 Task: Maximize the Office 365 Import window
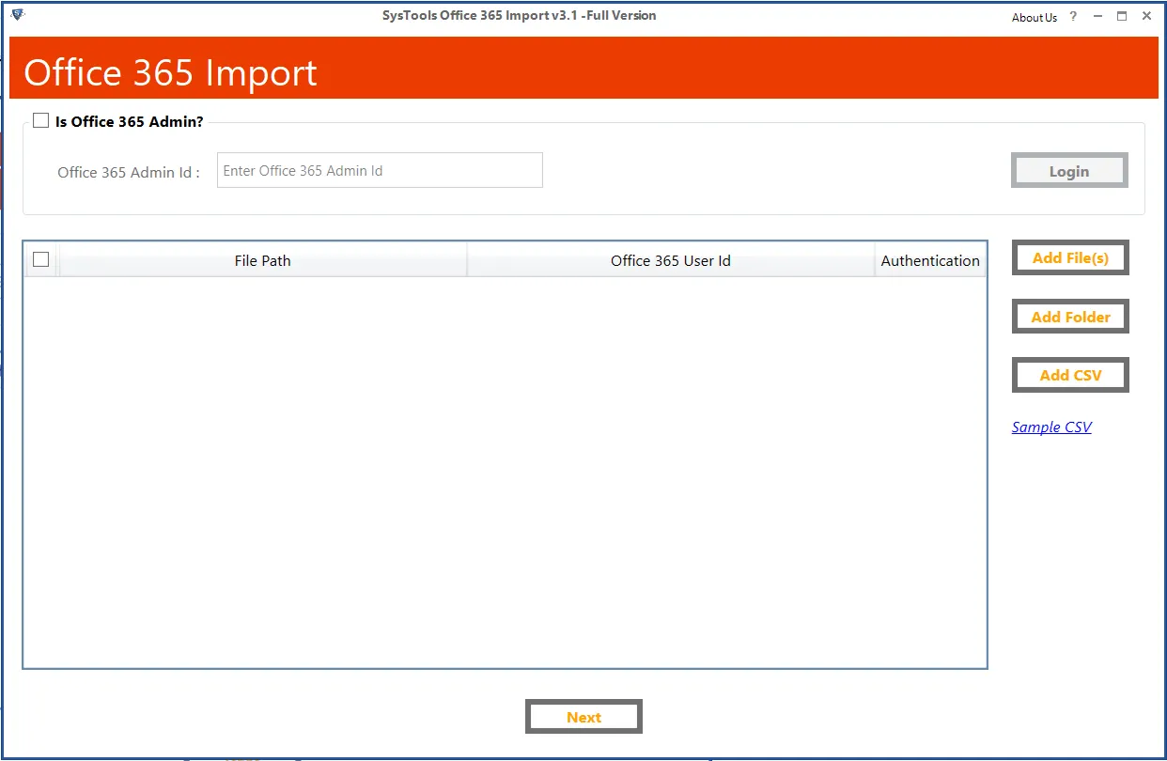coord(1122,17)
